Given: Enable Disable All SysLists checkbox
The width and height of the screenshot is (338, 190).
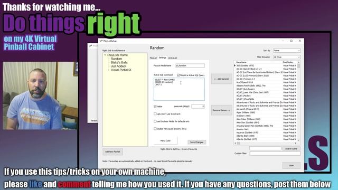Looking at the screenshot, I should coord(155,129).
